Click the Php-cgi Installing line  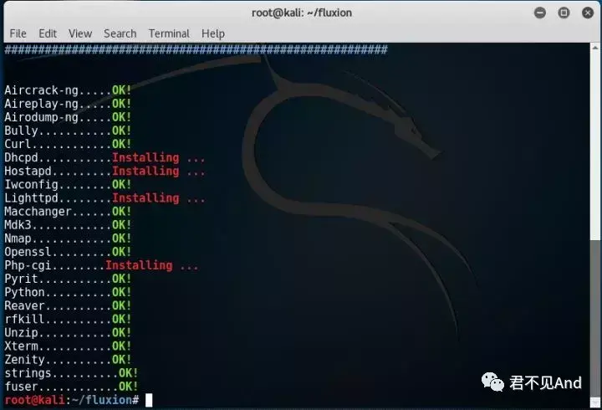pyautogui.click(x=101, y=265)
